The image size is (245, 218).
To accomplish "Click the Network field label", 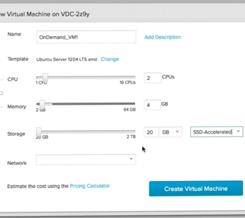I will point(17,163).
